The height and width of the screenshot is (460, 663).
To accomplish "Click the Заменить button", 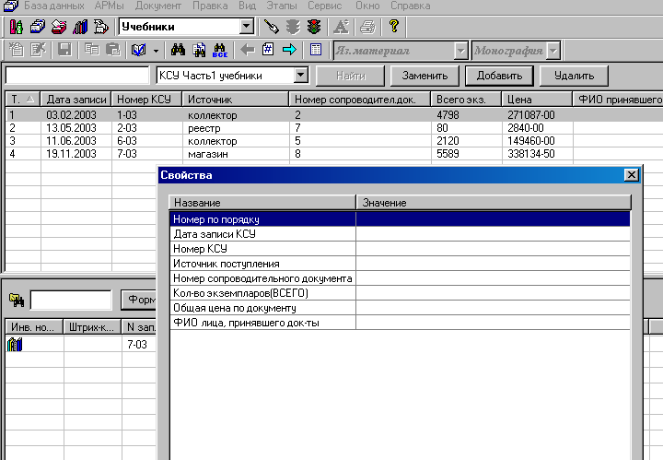I will coord(425,76).
